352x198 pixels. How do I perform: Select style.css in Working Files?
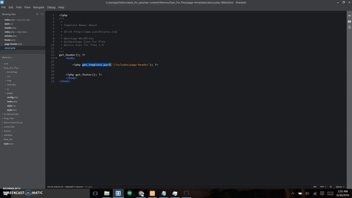[x=9, y=24]
